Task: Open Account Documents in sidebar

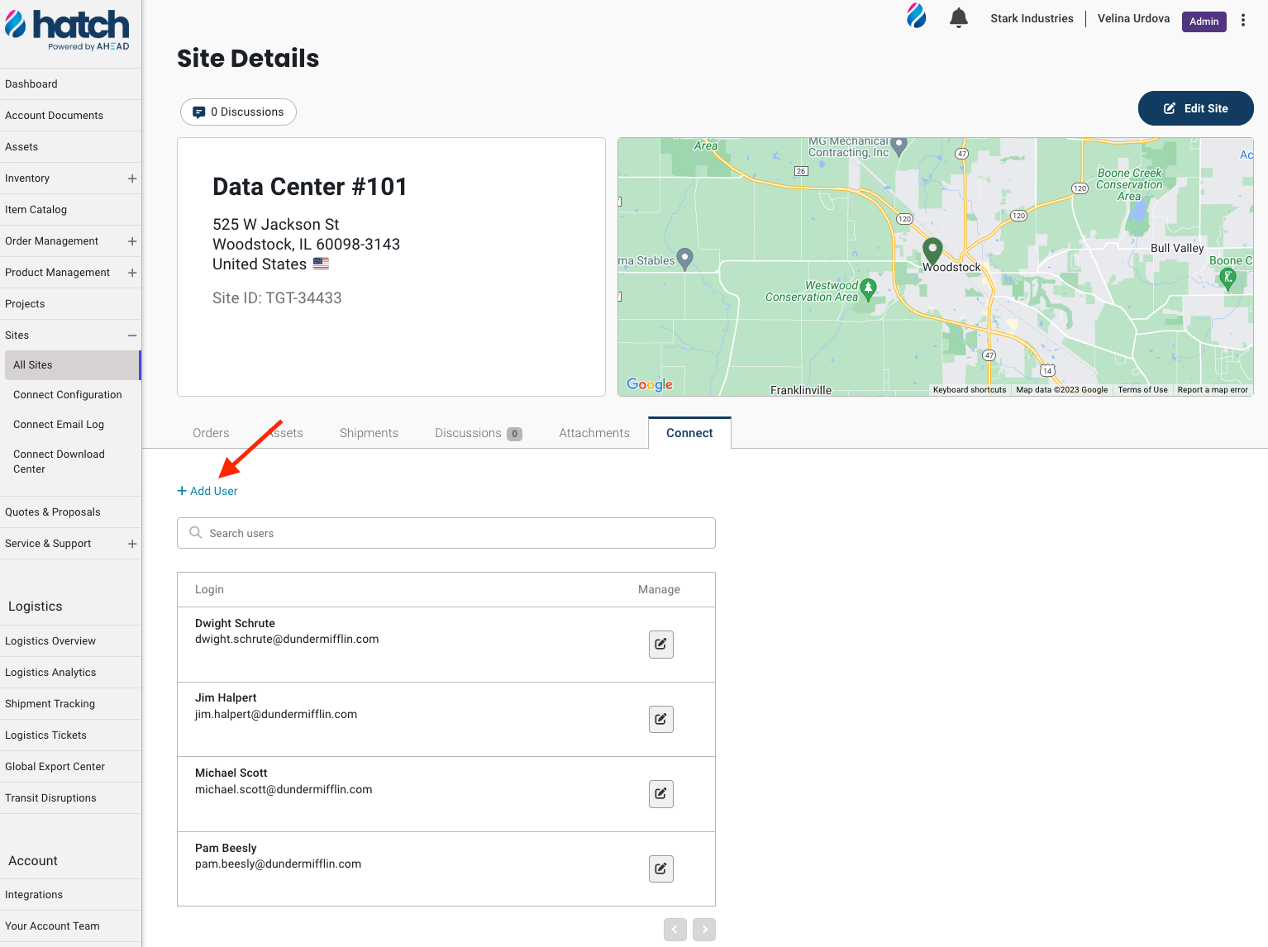Action: coord(70,116)
